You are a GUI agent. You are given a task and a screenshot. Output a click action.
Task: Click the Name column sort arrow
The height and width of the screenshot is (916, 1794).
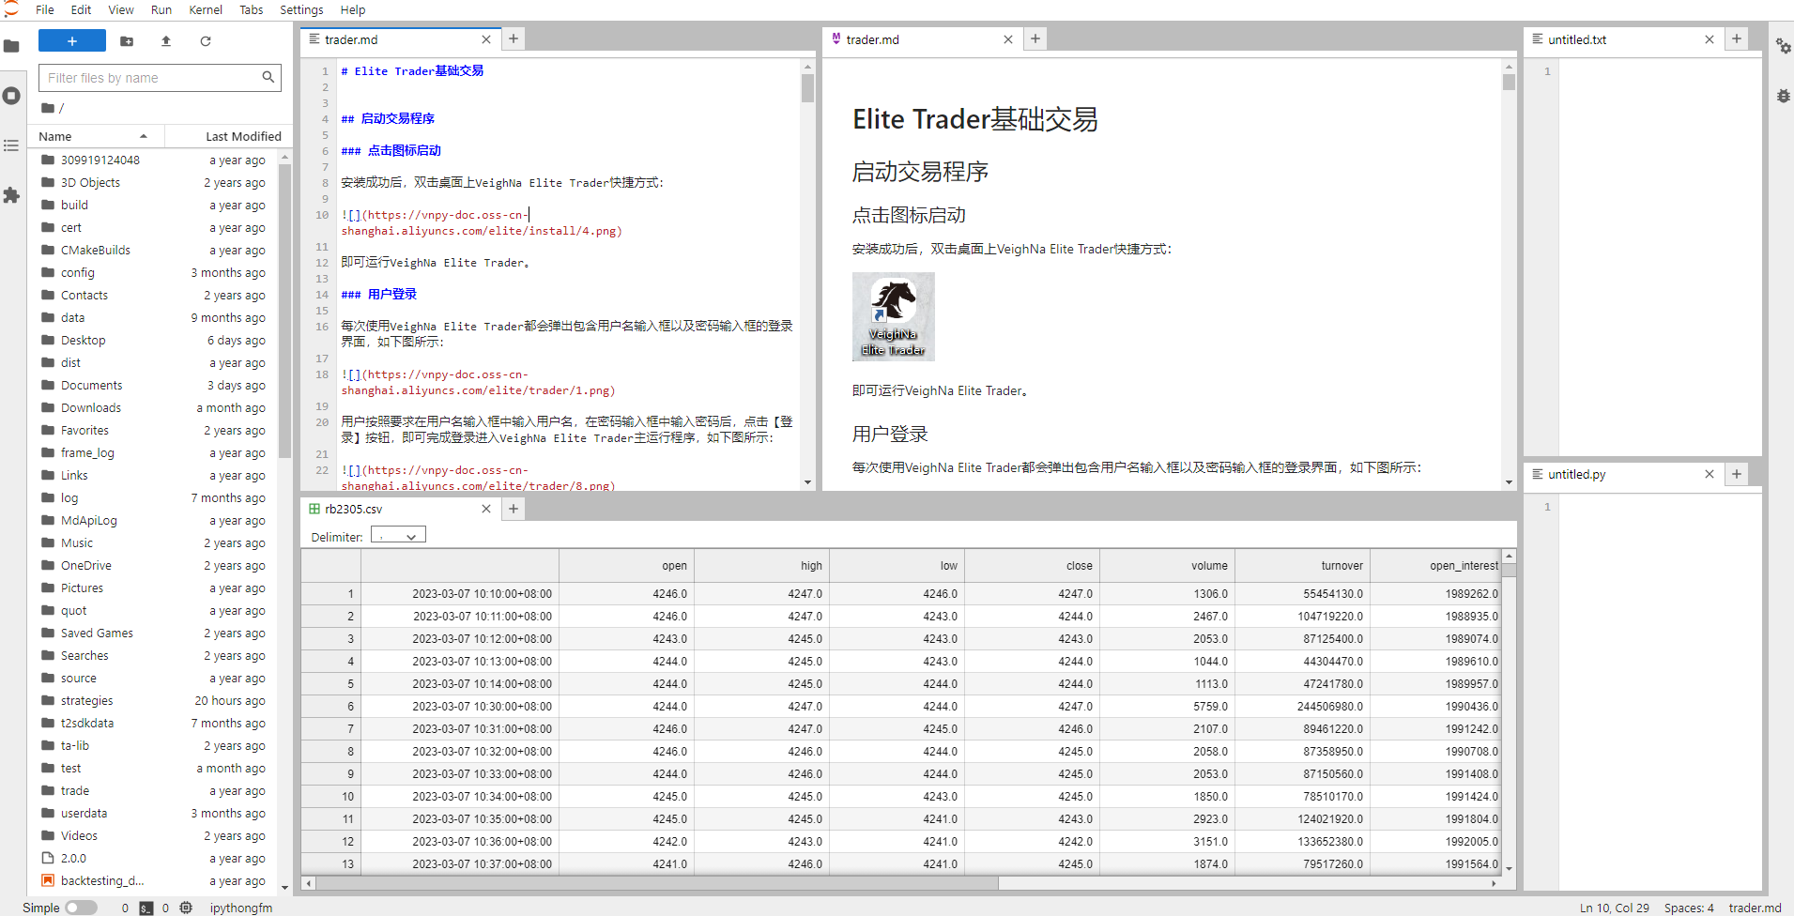tap(144, 136)
